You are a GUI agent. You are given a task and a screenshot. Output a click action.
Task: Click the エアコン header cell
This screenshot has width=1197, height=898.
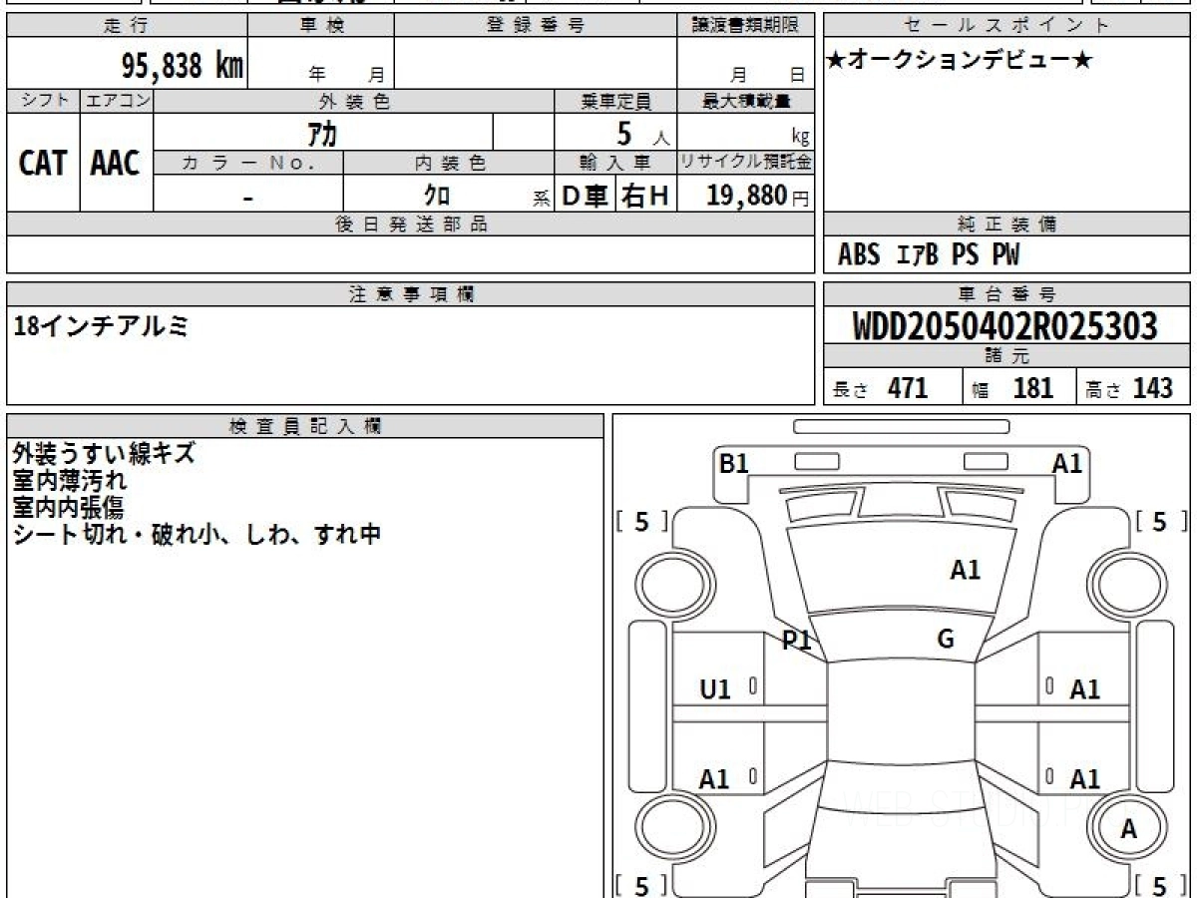click(x=117, y=101)
